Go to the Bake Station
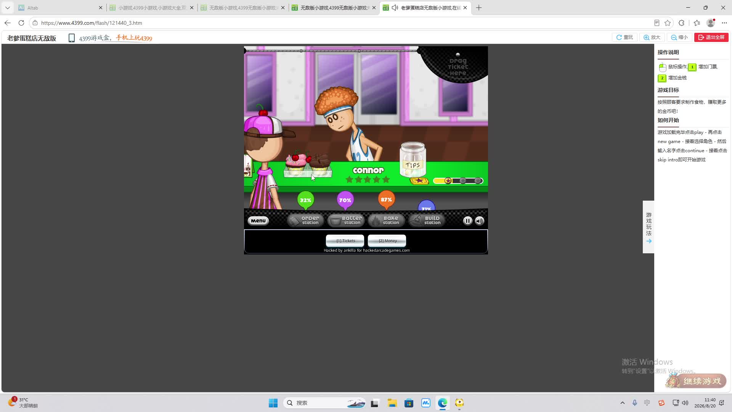The width and height of the screenshot is (732, 412). tap(387, 220)
